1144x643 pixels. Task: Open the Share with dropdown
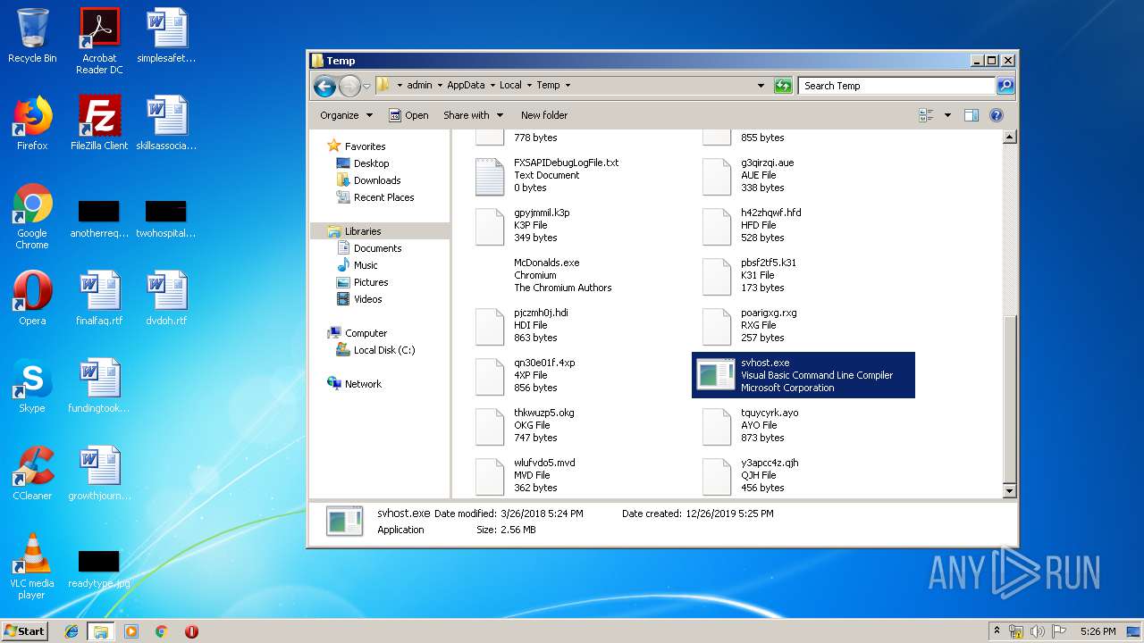click(473, 115)
